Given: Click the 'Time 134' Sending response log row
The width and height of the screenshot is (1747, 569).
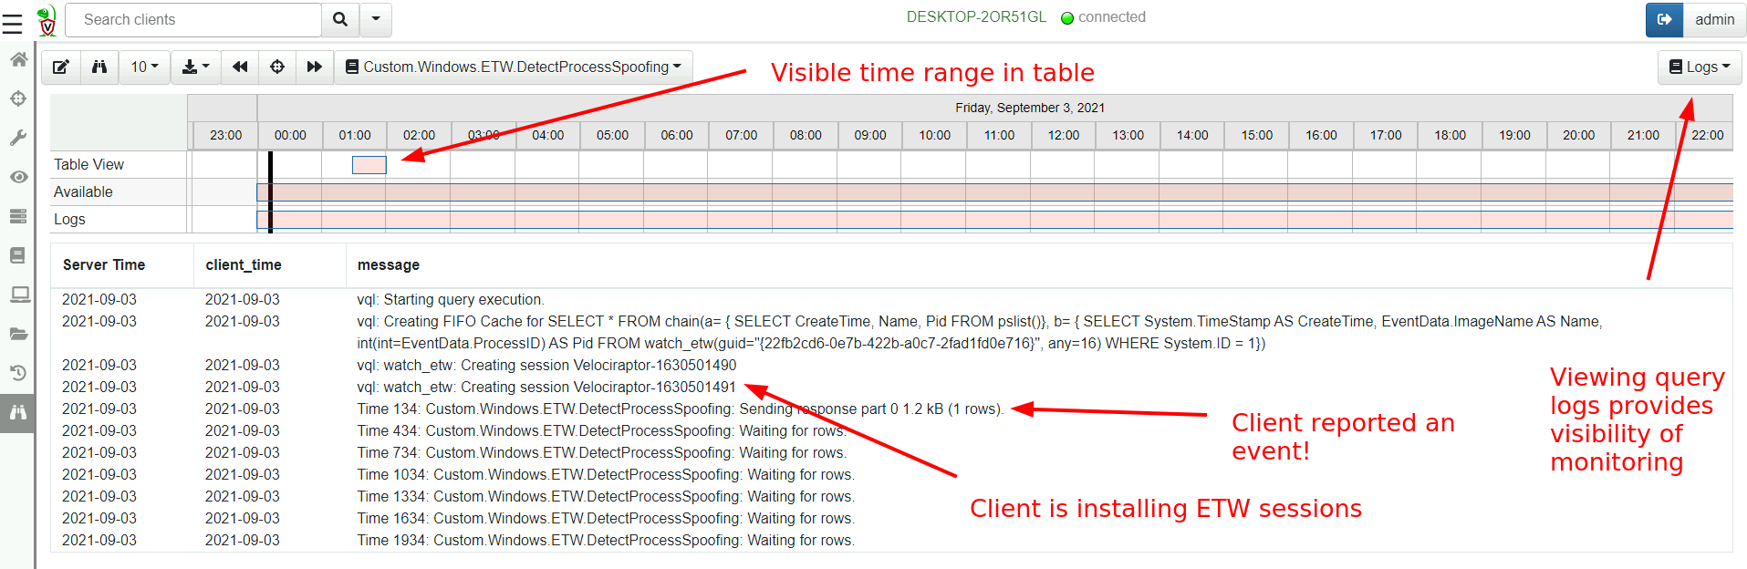Looking at the screenshot, I should click(890, 409).
